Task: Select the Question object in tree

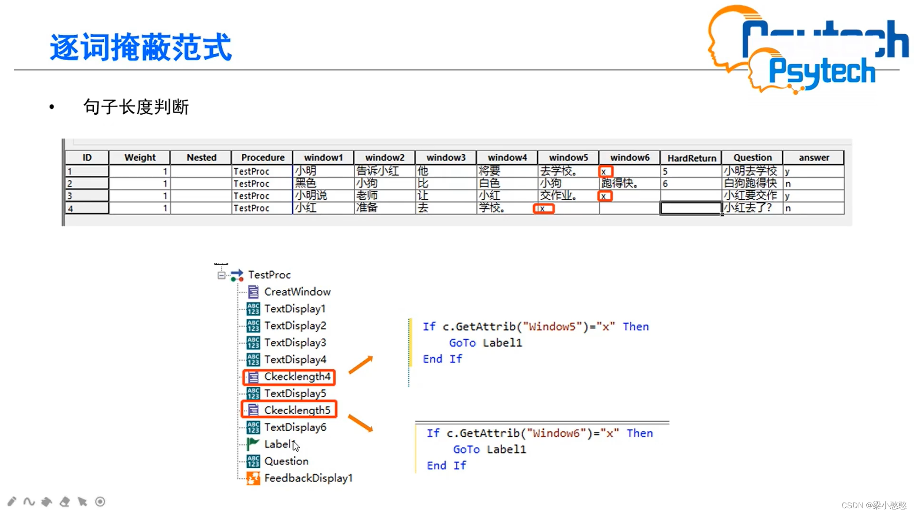Action: pos(286,461)
